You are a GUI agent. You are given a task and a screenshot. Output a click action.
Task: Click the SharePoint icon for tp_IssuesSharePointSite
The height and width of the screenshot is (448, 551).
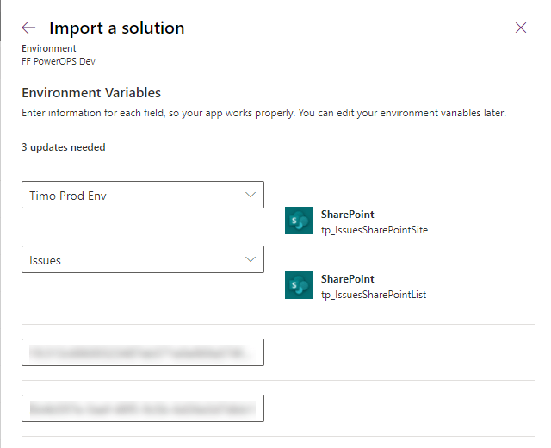click(298, 221)
